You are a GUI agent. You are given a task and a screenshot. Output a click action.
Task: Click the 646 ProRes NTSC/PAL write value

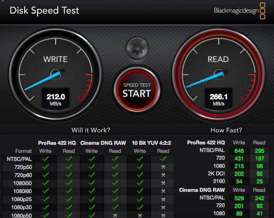[239, 150]
